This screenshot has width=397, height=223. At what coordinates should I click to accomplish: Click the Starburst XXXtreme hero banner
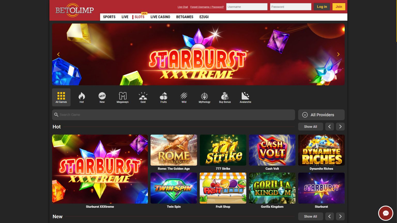[x=198, y=54]
